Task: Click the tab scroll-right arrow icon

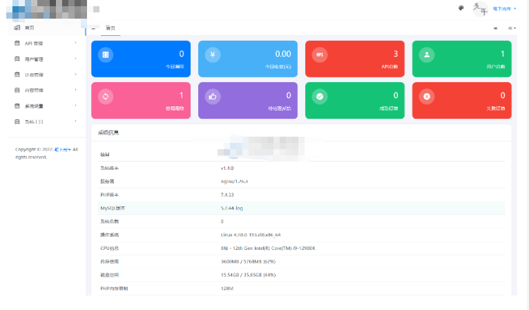Action: 495,28
